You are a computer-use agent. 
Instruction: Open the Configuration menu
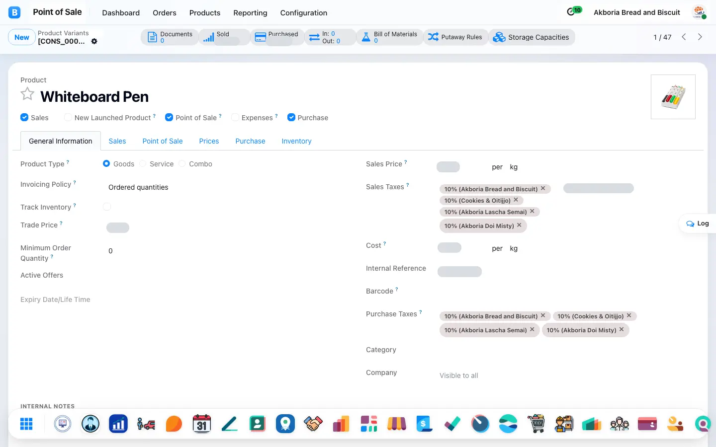304,13
